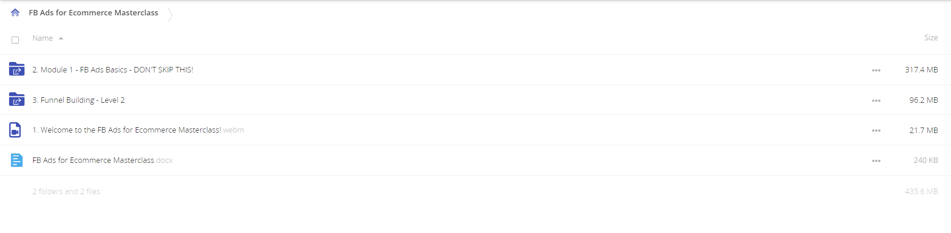Open 2. Module 1 - FB Ads Basics folder

pyautogui.click(x=113, y=70)
